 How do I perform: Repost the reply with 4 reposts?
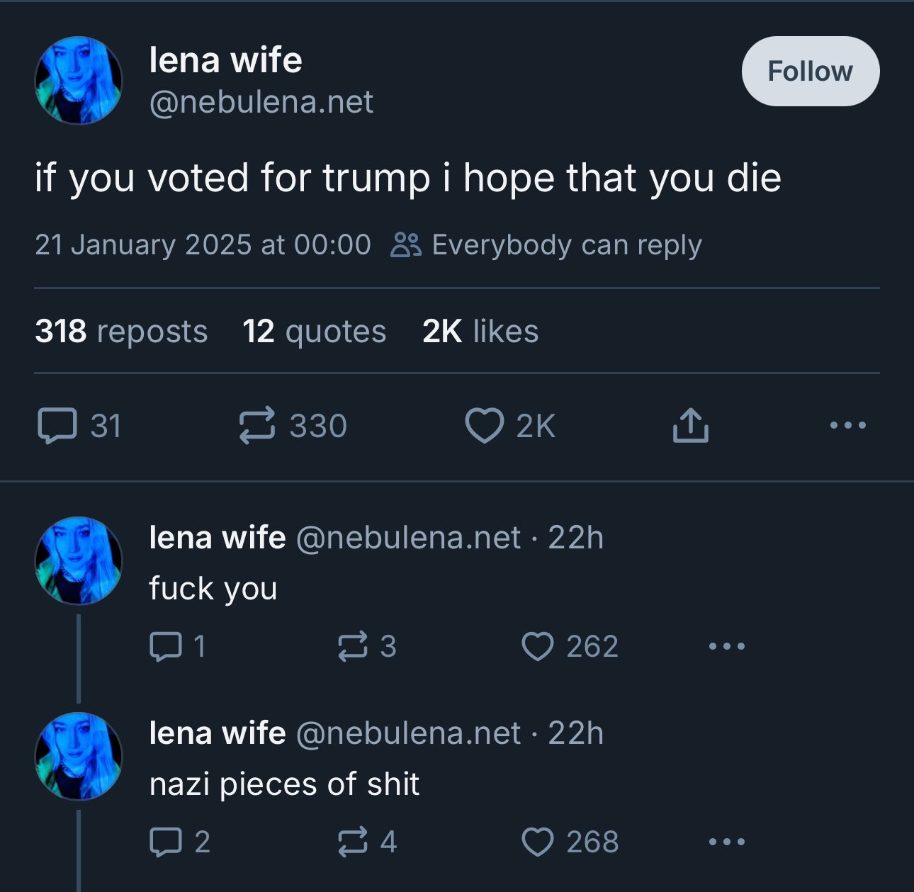[353, 842]
